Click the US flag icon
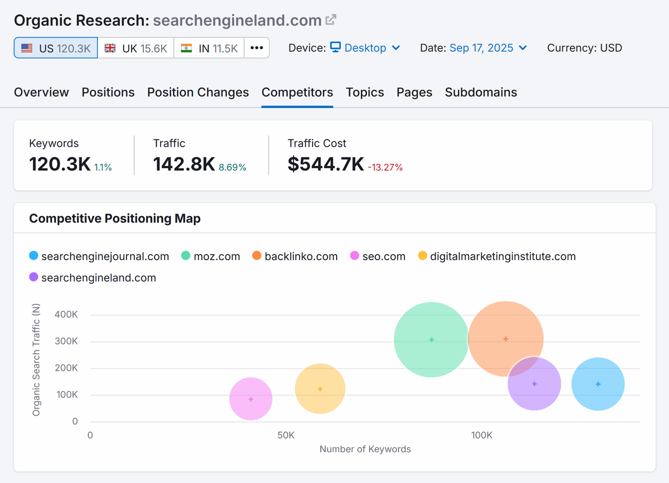This screenshot has width=669, height=483. [27, 48]
